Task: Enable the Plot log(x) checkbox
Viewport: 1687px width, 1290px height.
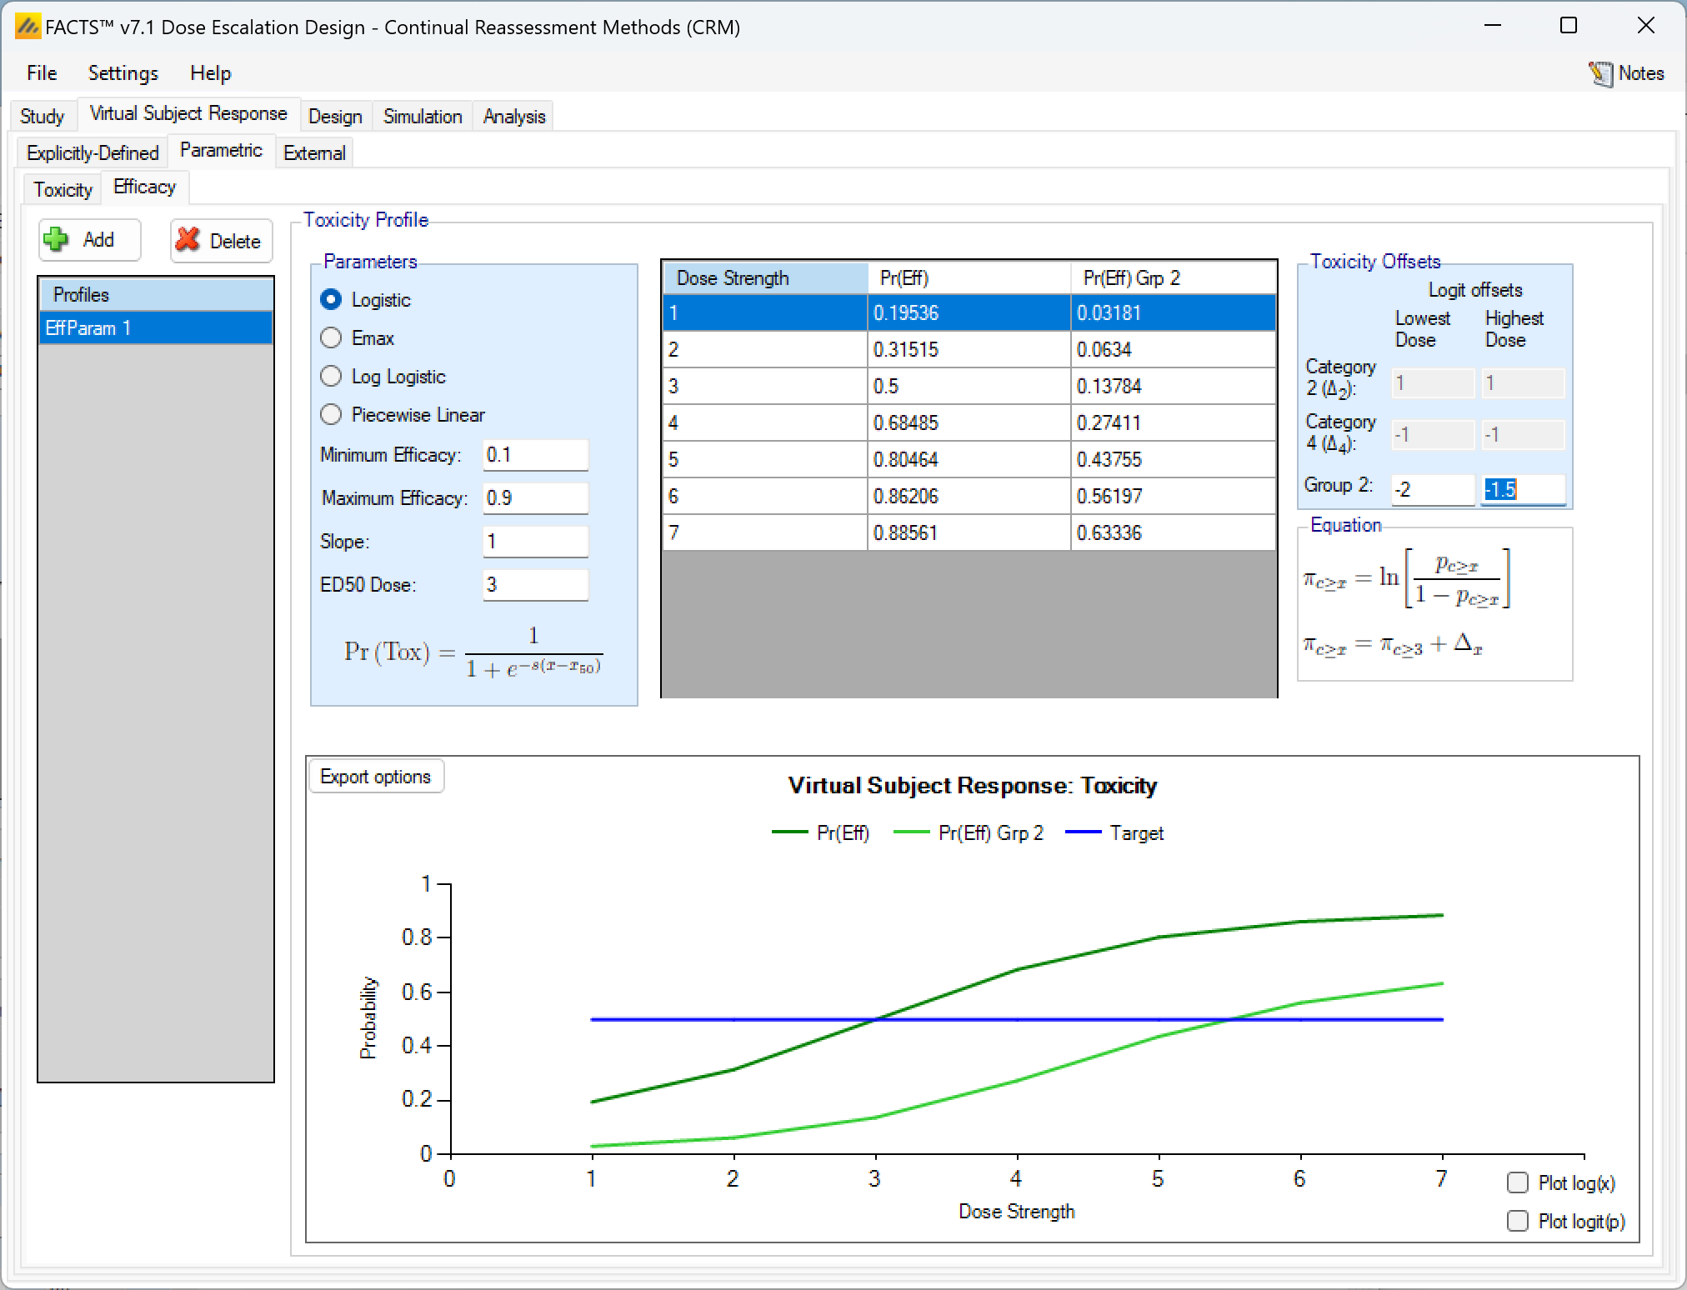Action: 1518,1182
